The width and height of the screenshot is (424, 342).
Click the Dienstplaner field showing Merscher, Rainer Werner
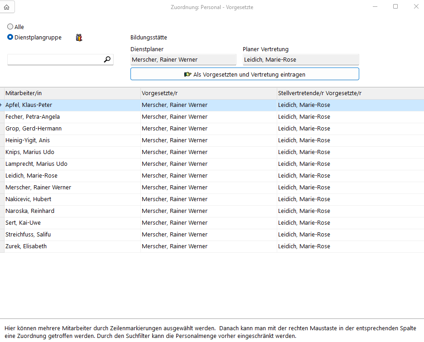point(183,59)
